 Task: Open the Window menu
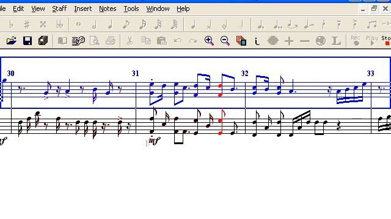(x=158, y=9)
